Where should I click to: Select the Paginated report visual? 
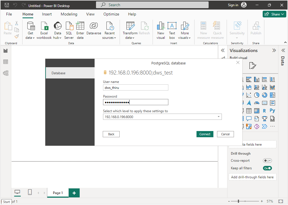click(273, 119)
